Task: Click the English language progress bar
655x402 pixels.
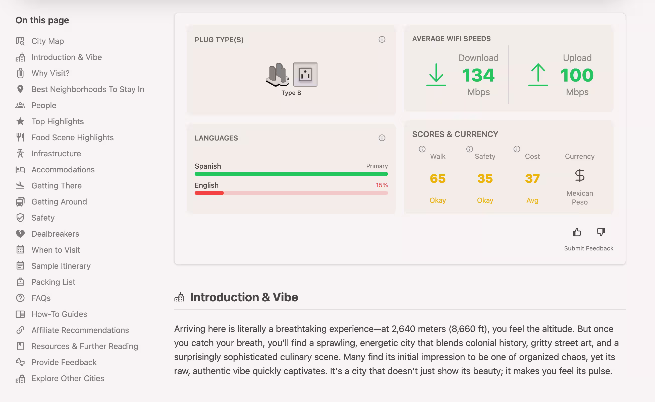Action: coord(291,193)
